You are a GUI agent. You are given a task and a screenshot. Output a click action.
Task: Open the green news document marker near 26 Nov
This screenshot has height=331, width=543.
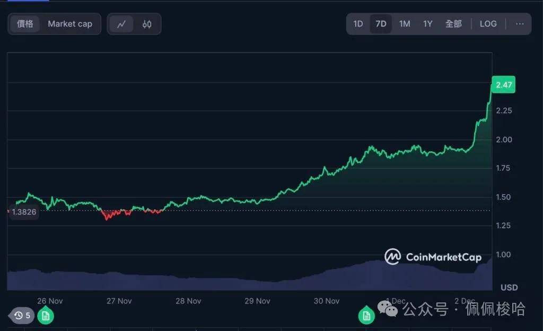[46, 316]
